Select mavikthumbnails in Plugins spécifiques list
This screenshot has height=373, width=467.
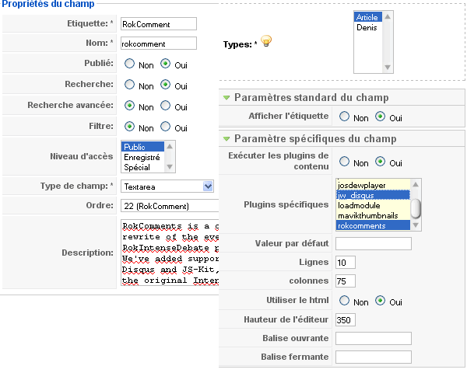tap(373, 216)
